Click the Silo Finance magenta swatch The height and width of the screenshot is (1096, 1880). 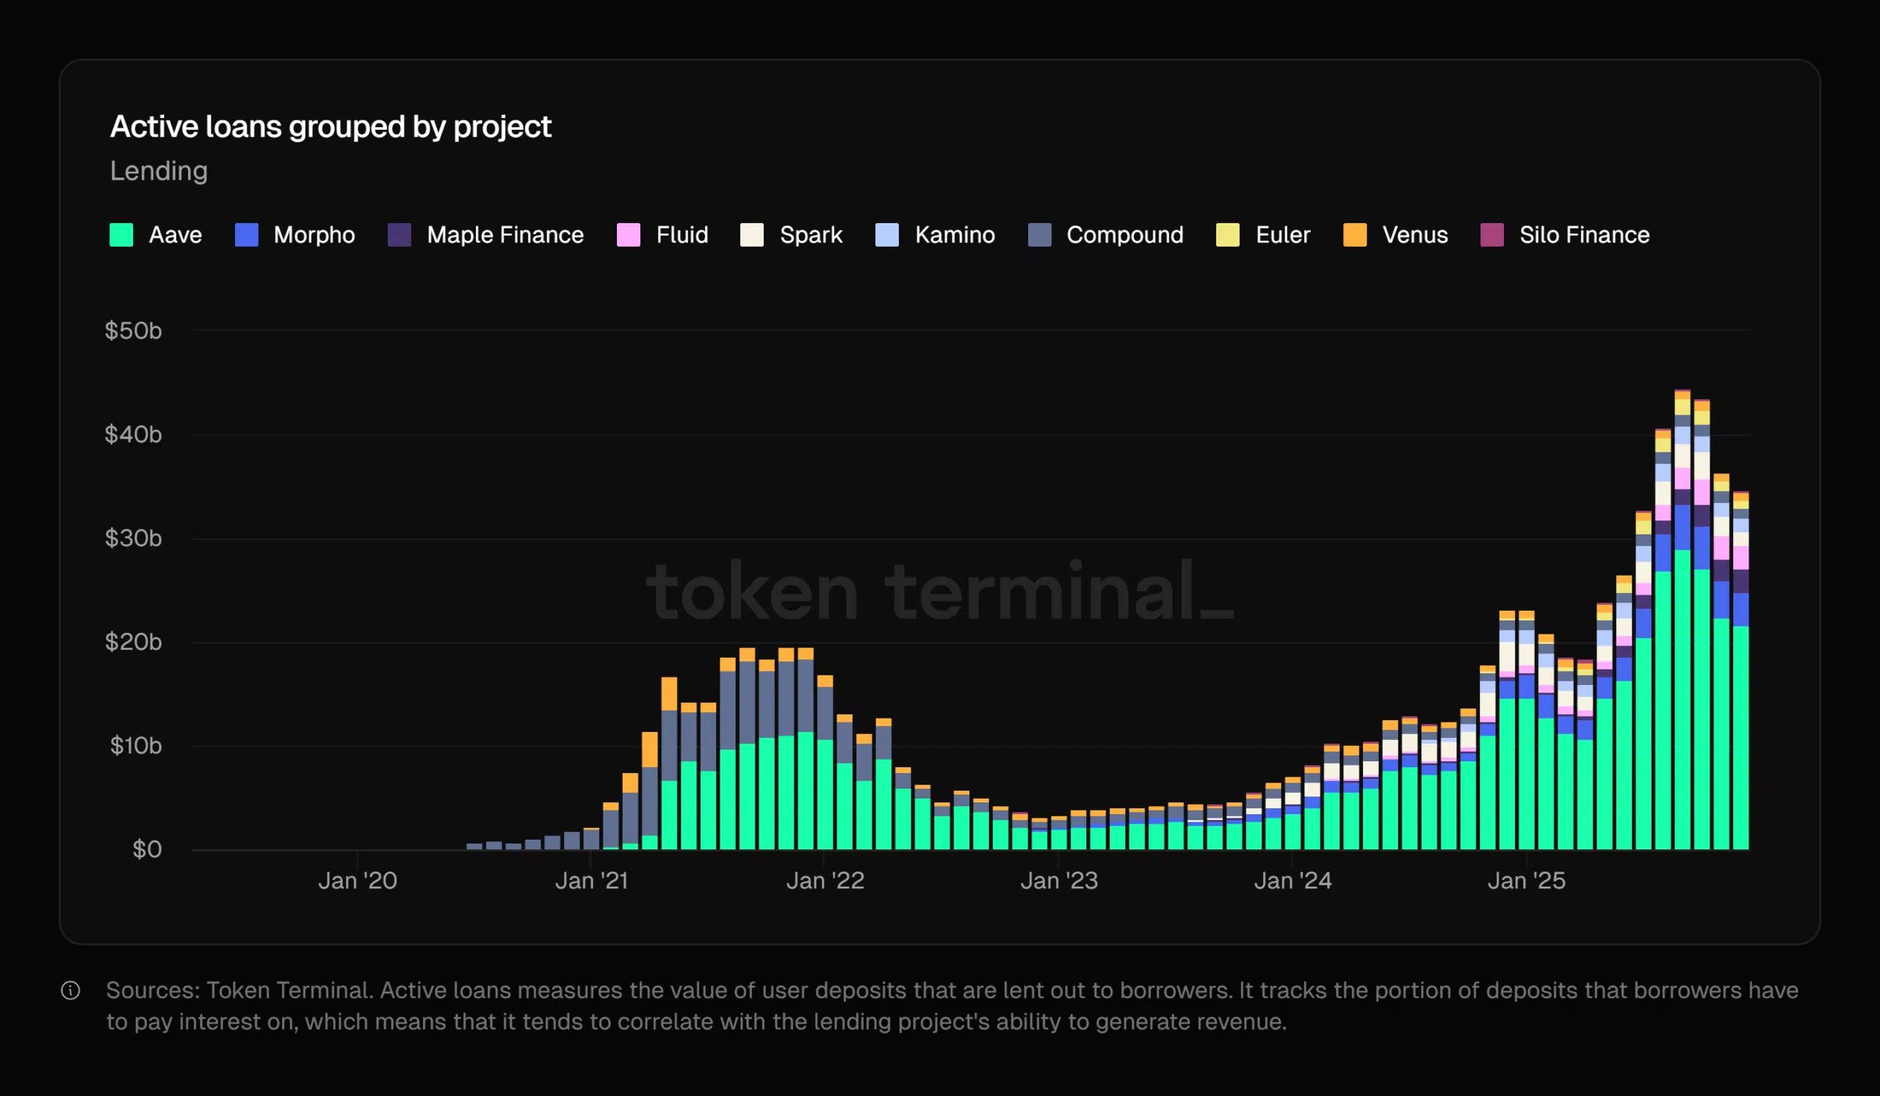[1492, 235]
